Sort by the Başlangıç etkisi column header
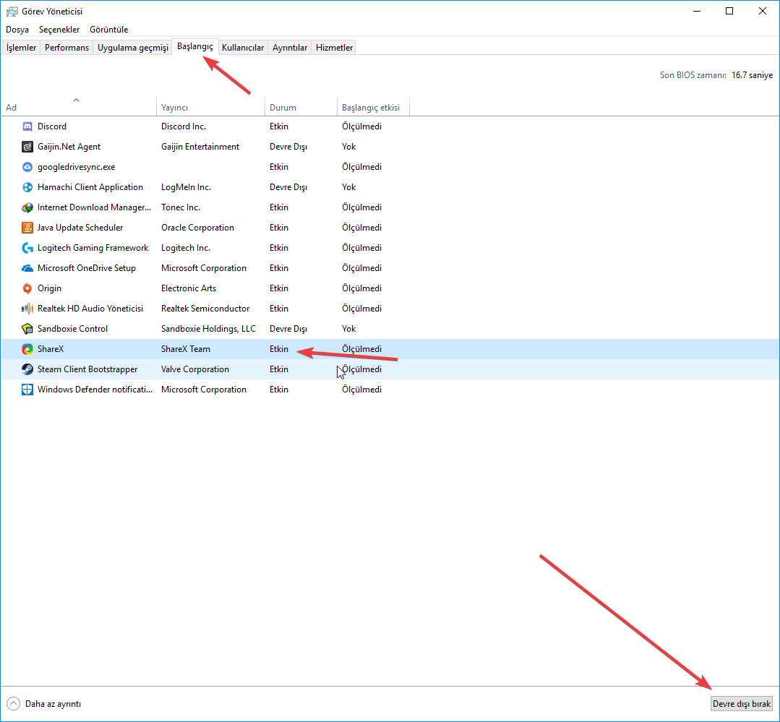The height and width of the screenshot is (722, 780). (373, 107)
